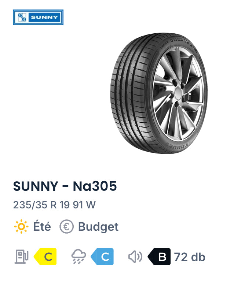Click the rain cloud wet grip icon

[x=78, y=257]
